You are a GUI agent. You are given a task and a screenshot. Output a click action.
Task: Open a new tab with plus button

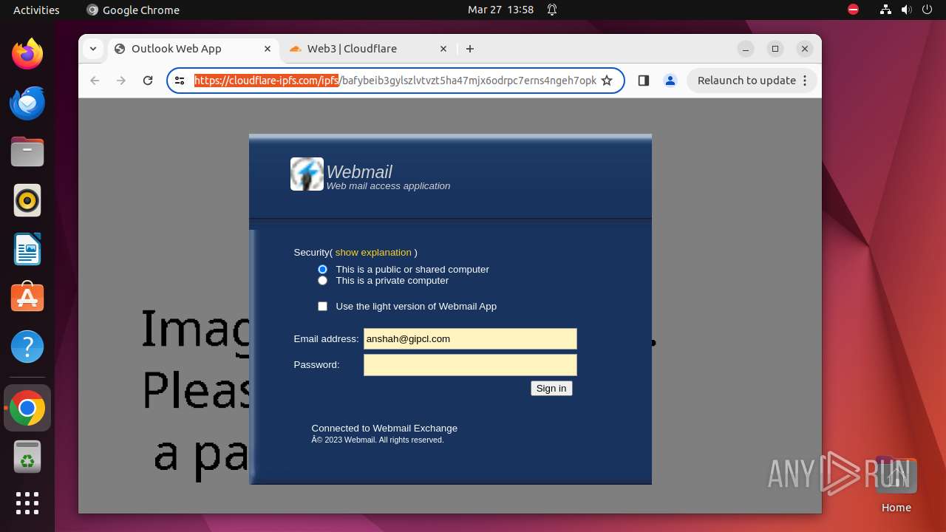pos(470,49)
